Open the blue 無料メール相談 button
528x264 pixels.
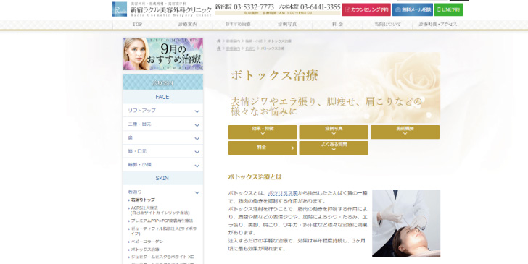click(413, 9)
